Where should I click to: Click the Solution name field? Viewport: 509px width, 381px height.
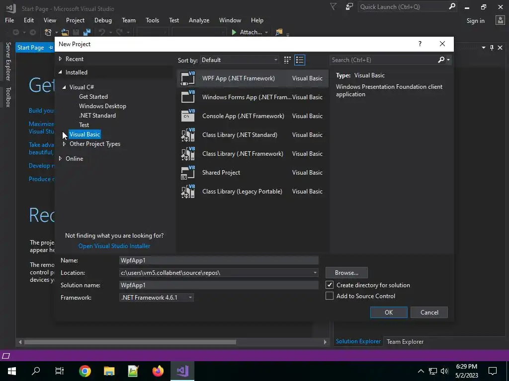click(x=219, y=285)
